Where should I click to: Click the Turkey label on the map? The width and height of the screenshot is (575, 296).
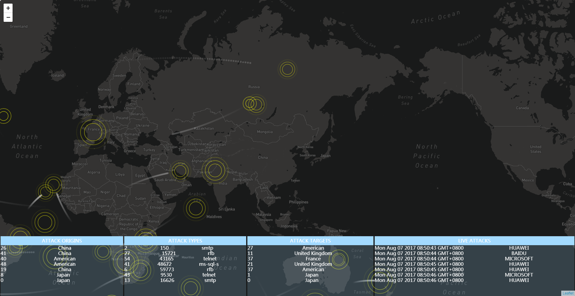pos(149,150)
